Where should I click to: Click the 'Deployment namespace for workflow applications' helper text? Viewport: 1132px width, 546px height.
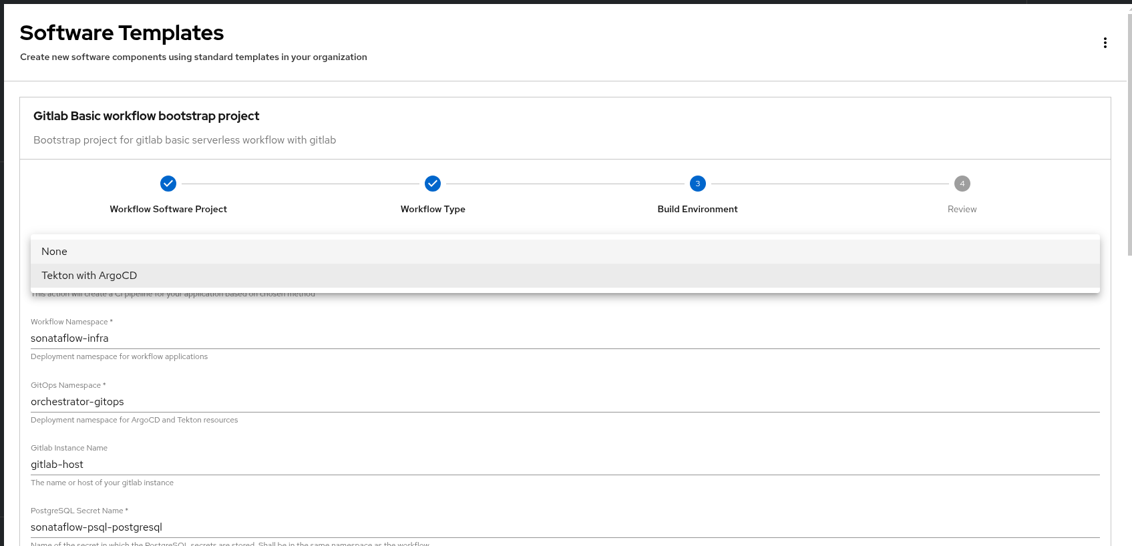119,356
